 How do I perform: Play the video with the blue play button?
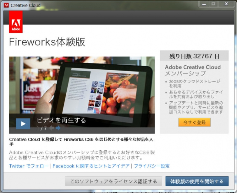click(23, 124)
